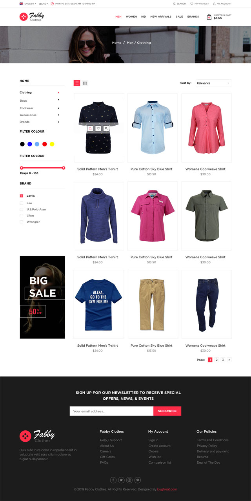Switch to grid view layout icon
The image size is (251, 501).
click(85, 83)
